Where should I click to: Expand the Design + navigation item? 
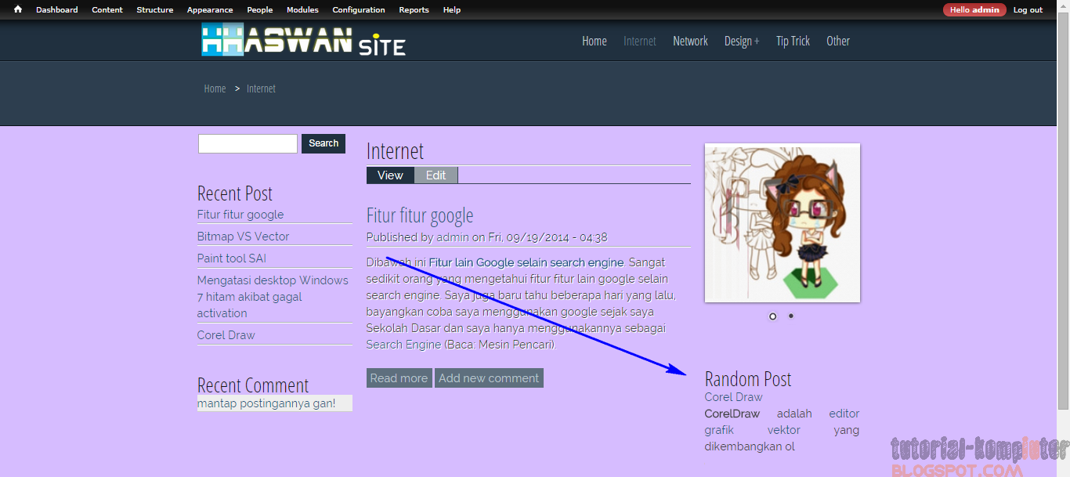(742, 41)
